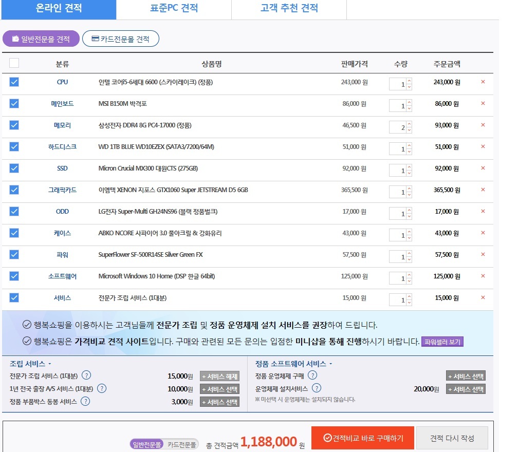The image size is (518, 452).
Task: Remove the CPU row with red X
Action: tap(483, 82)
